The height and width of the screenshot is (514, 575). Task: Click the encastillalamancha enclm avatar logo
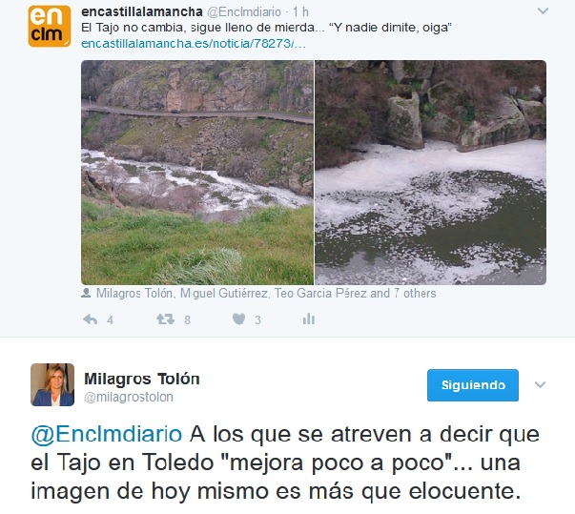[50, 27]
